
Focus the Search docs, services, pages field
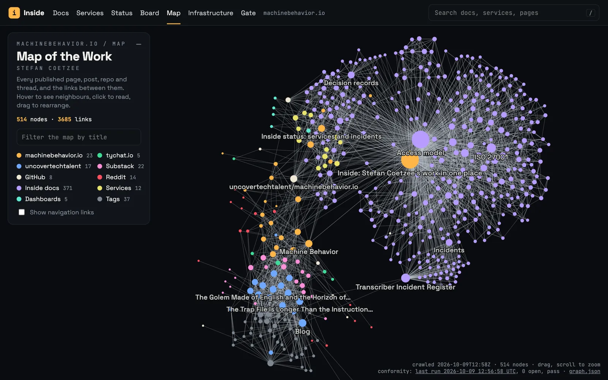tap(514, 13)
